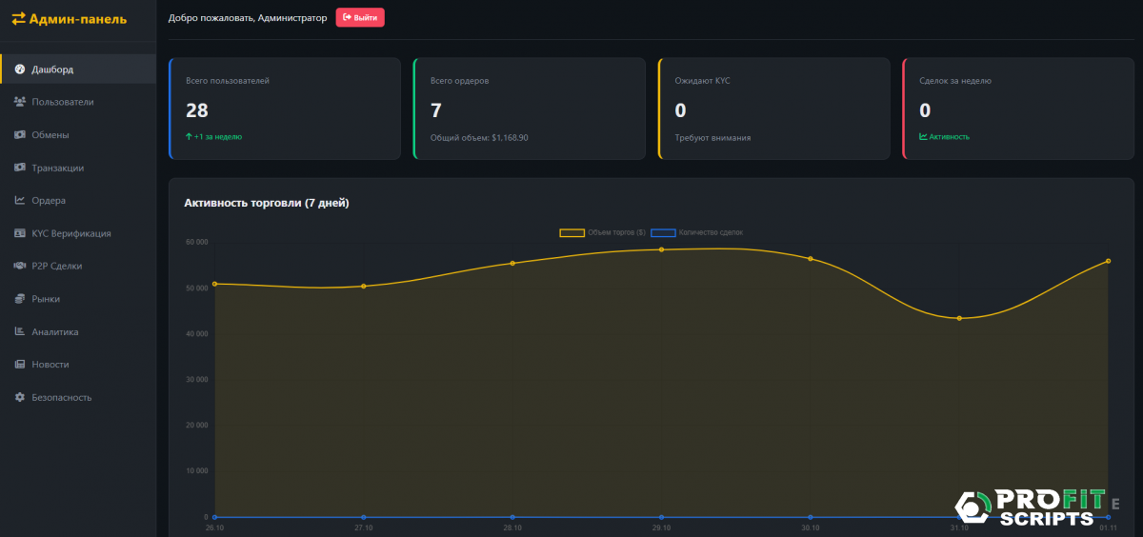The width and height of the screenshot is (1143, 537).
Task: Click the Users group icon
Action: 20,102
